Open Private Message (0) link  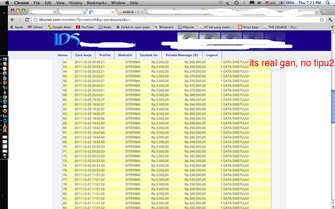pyautogui.click(x=182, y=55)
